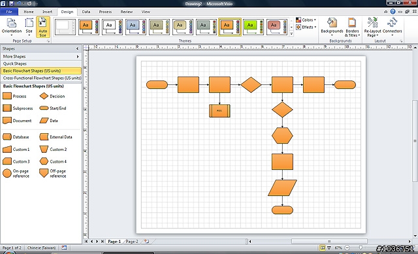This screenshot has width=418, height=254.
Task: Click the insert new page tab icon
Action: click(x=146, y=242)
